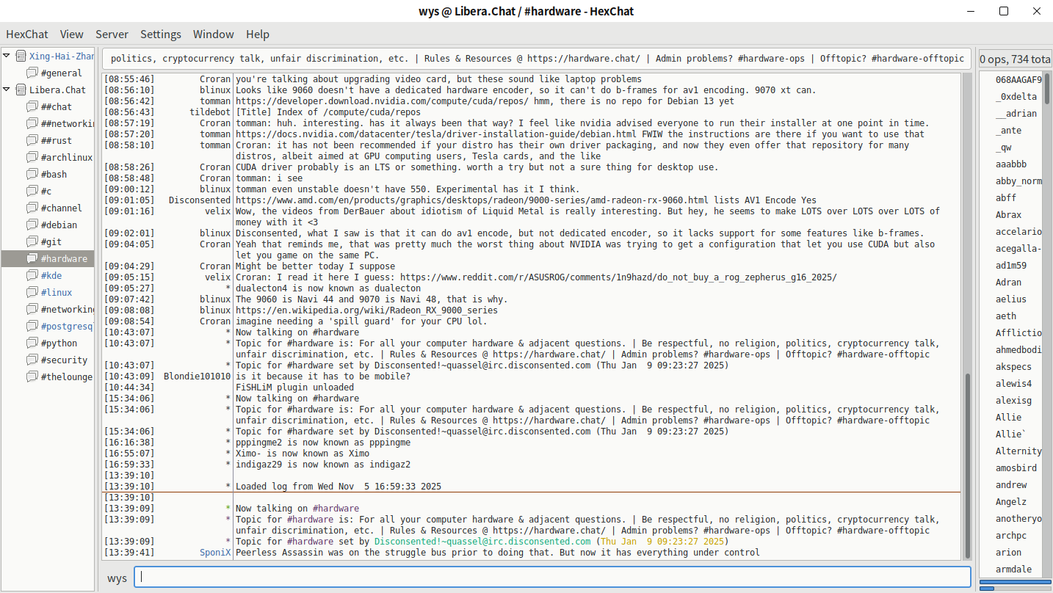Switch to the #linux channel
This screenshot has width=1053, height=593.
(57, 293)
